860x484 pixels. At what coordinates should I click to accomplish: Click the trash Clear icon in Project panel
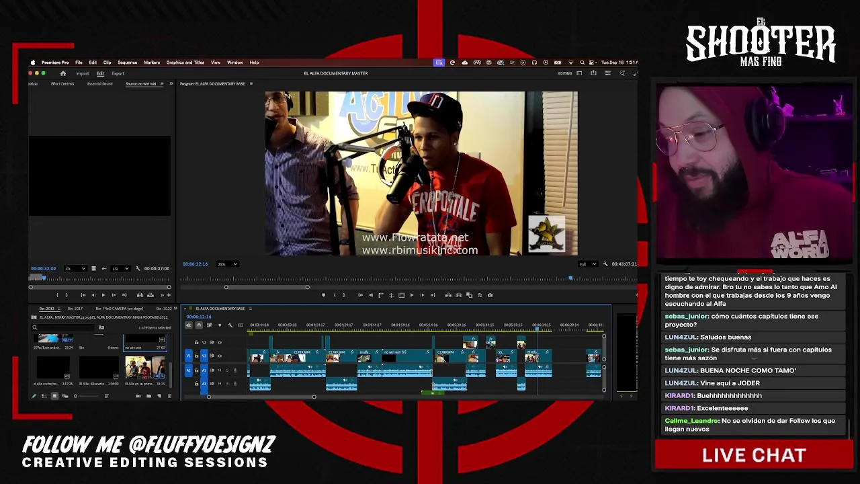[169, 396]
